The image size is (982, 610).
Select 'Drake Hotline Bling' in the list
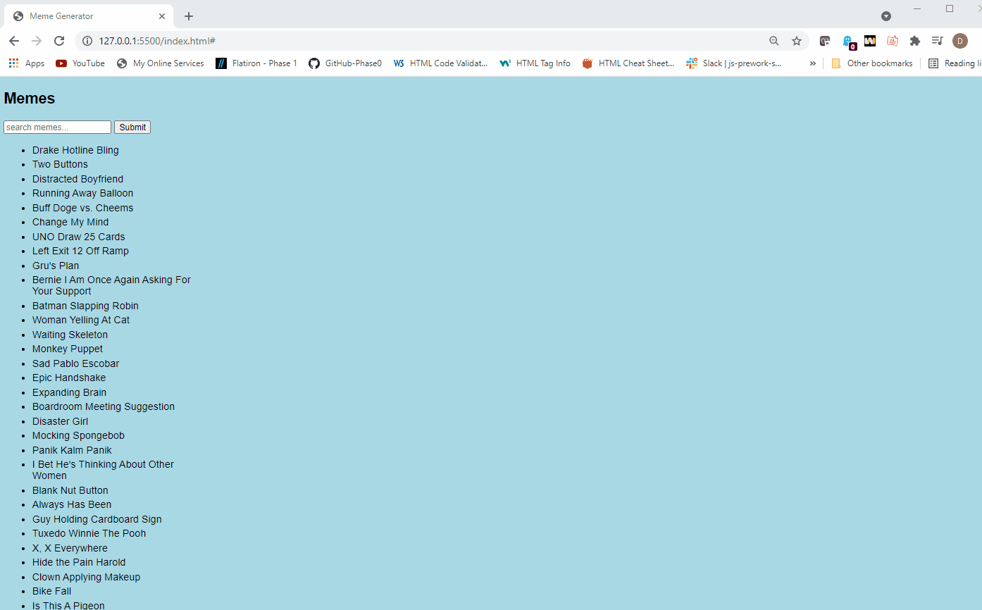pos(75,150)
